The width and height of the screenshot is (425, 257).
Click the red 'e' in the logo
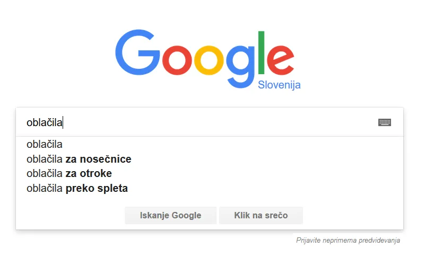click(x=279, y=63)
